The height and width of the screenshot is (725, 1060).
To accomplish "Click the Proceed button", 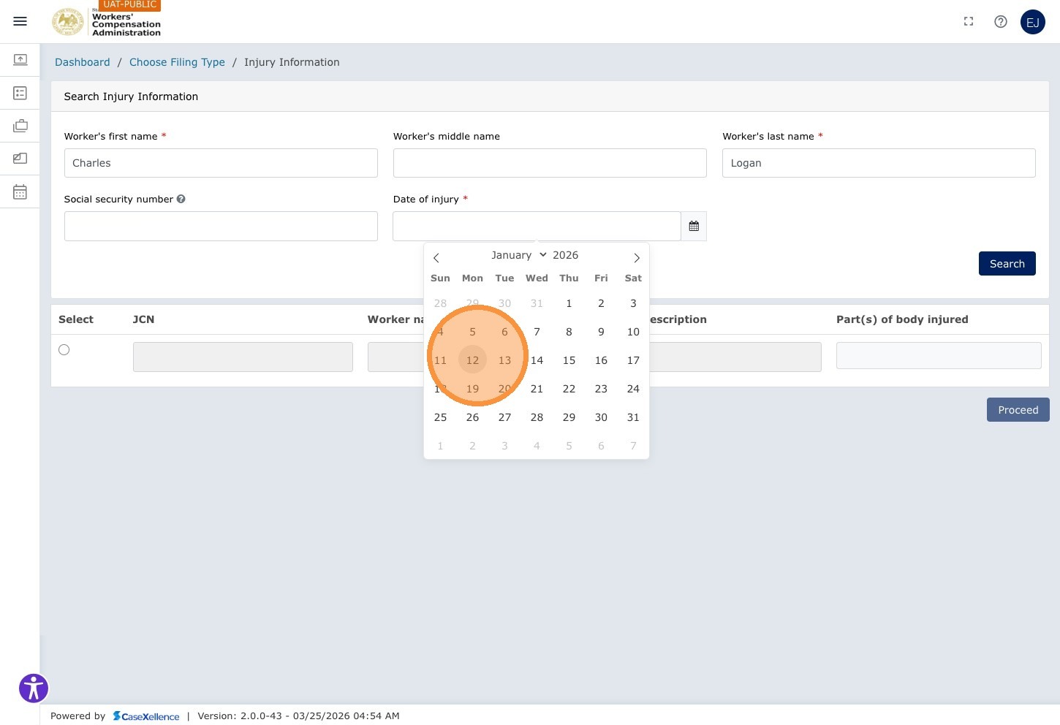I will pyautogui.click(x=1018, y=410).
